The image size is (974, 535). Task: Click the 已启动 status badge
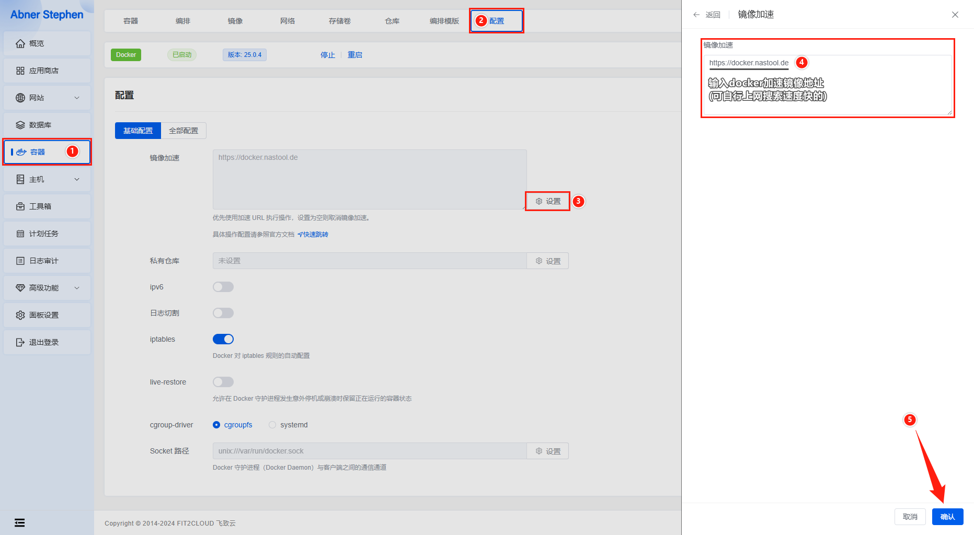click(182, 55)
